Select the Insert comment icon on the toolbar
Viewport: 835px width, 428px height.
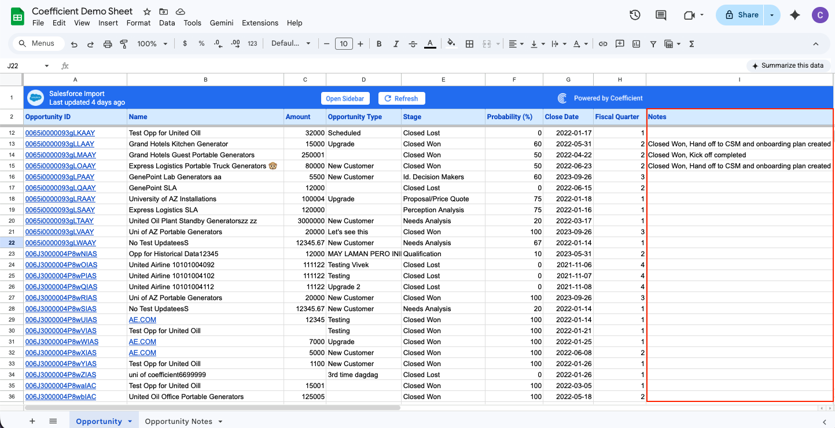tap(619, 43)
